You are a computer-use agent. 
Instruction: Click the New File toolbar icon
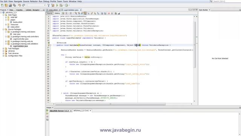click(x=2, y=5)
